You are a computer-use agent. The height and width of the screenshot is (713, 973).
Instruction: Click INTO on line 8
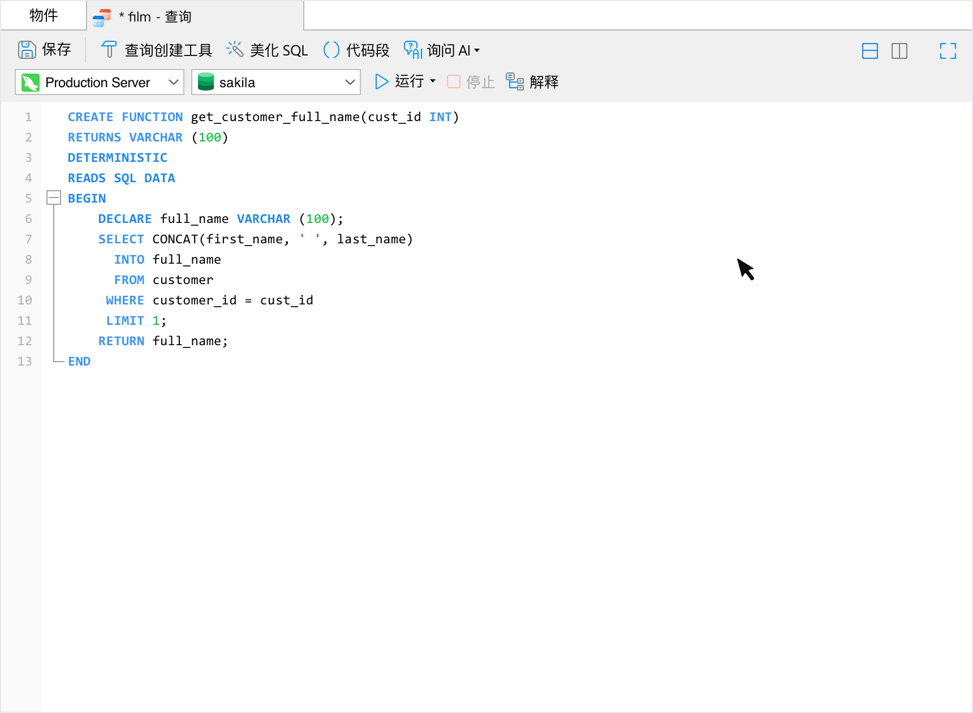point(129,260)
